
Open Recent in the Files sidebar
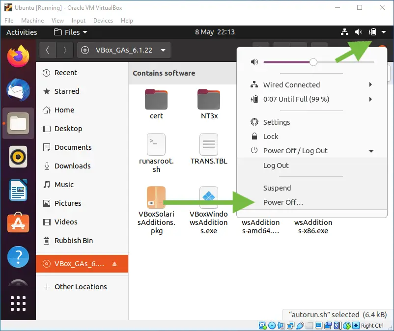[x=82, y=73]
